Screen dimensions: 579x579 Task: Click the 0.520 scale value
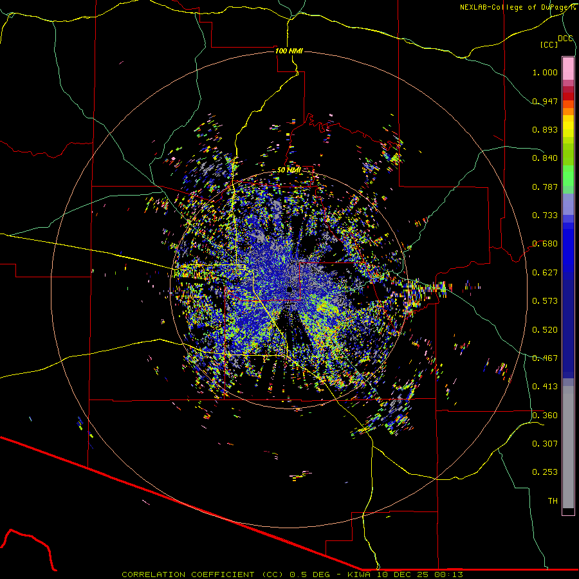click(545, 330)
